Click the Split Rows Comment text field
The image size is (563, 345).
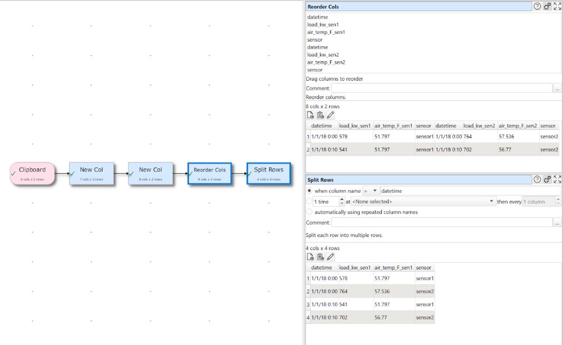tap(442, 224)
